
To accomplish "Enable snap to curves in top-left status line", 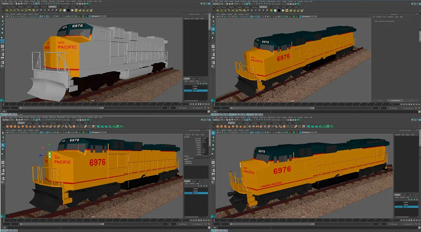I will (49, 4).
